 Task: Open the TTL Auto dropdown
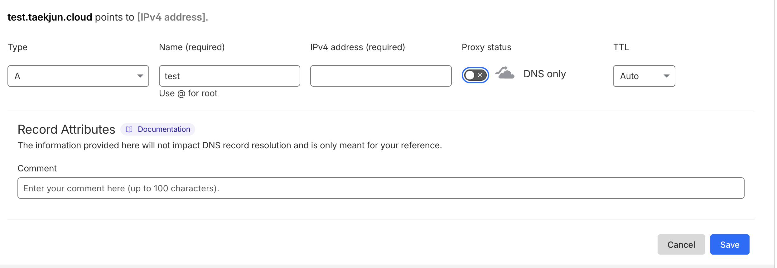pos(644,76)
